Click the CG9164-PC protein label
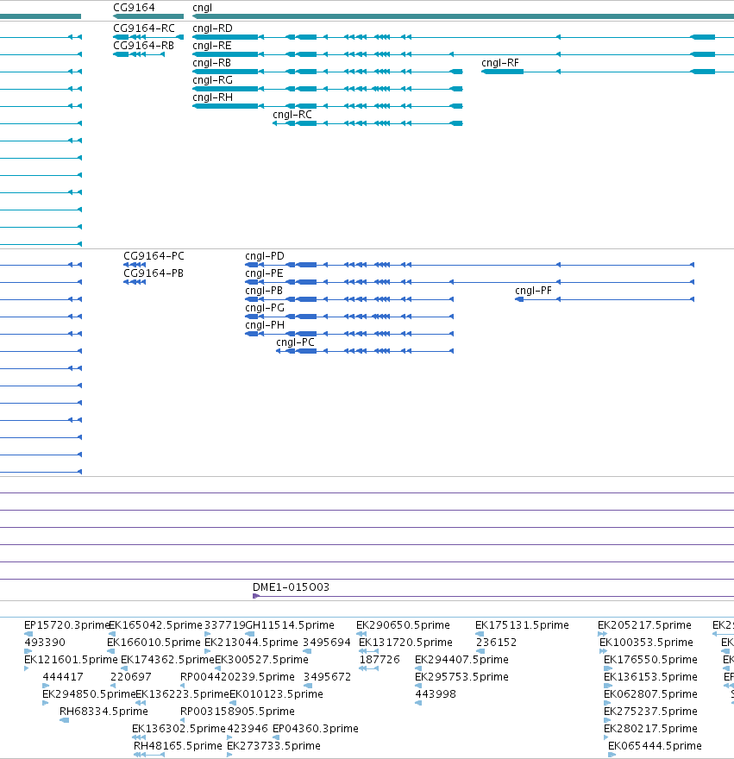734x759 pixels. point(154,256)
